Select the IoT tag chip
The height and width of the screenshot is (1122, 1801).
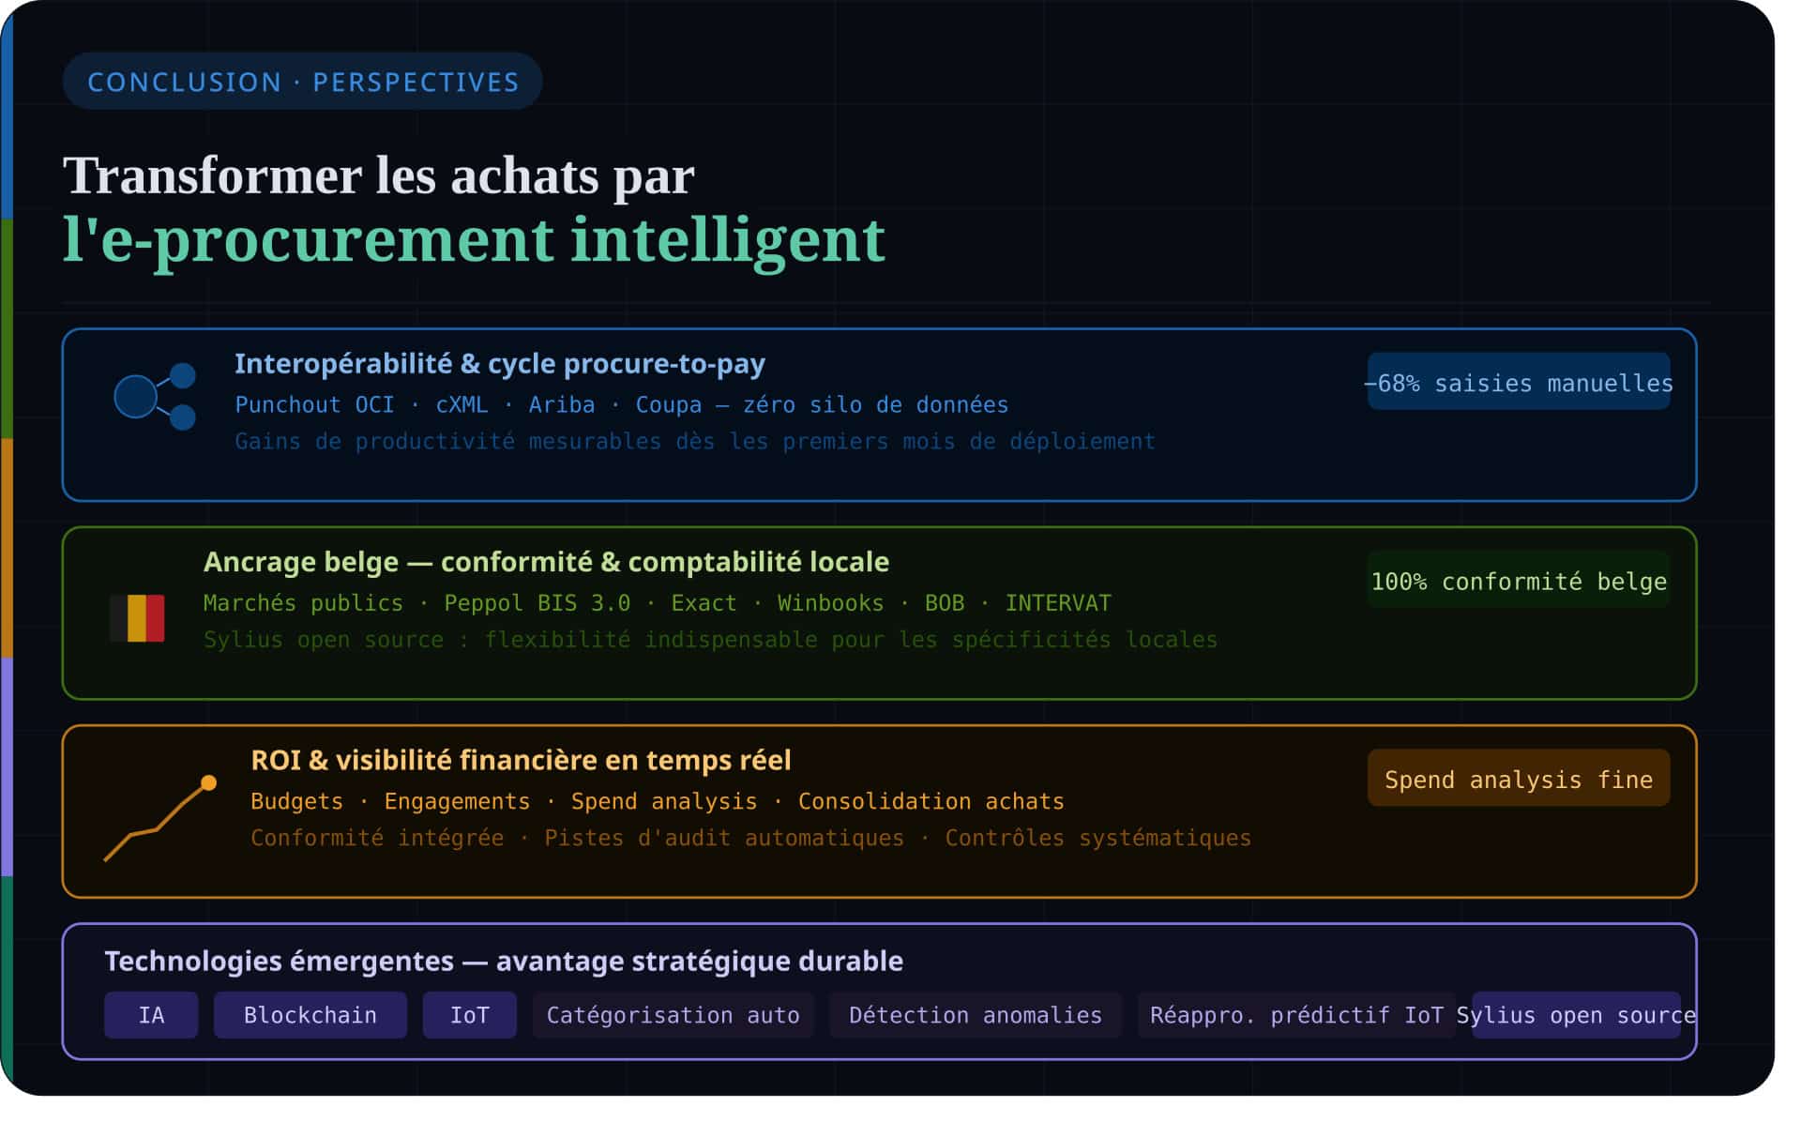pos(470,1015)
